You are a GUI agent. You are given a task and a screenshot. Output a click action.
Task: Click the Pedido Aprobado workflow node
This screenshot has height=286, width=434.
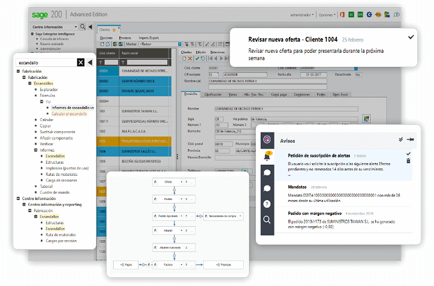coord(167,217)
